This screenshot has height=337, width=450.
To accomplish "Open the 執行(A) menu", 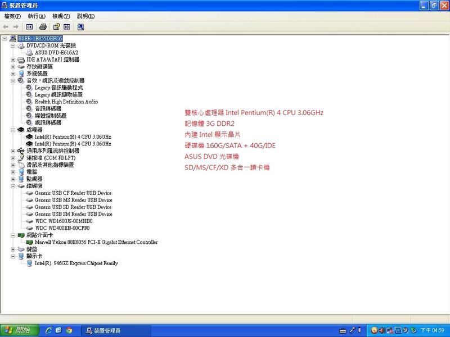I will [37, 16].
